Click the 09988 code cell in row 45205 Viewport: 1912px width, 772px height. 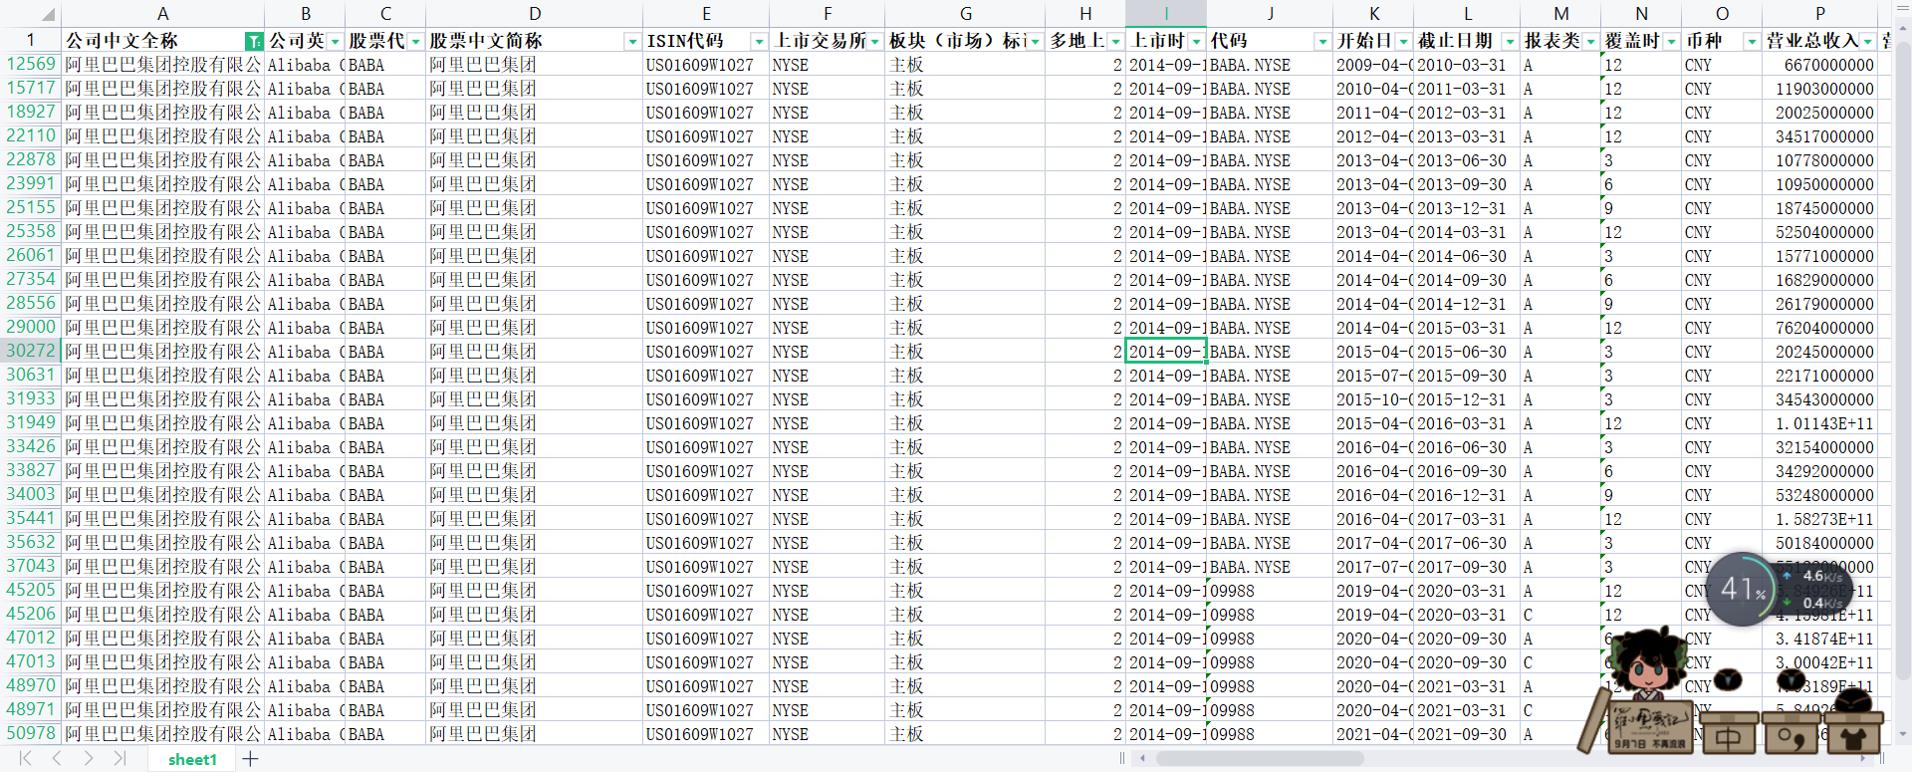(1270, 591)
